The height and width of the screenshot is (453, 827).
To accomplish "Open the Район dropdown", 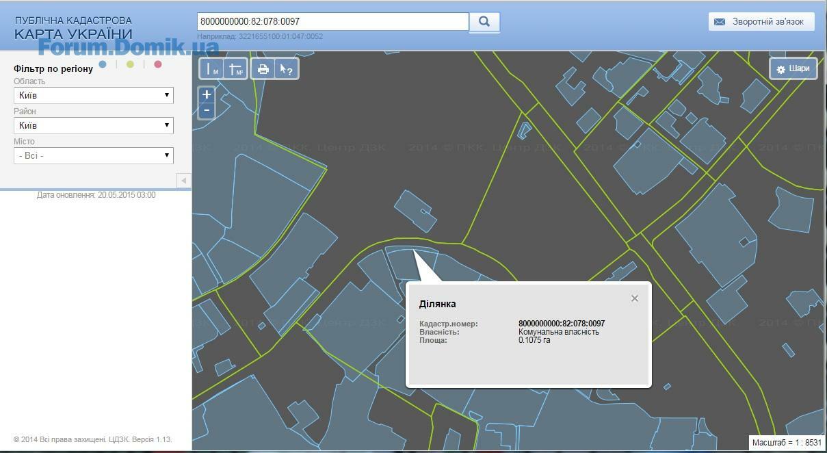I will coord(94,125).
